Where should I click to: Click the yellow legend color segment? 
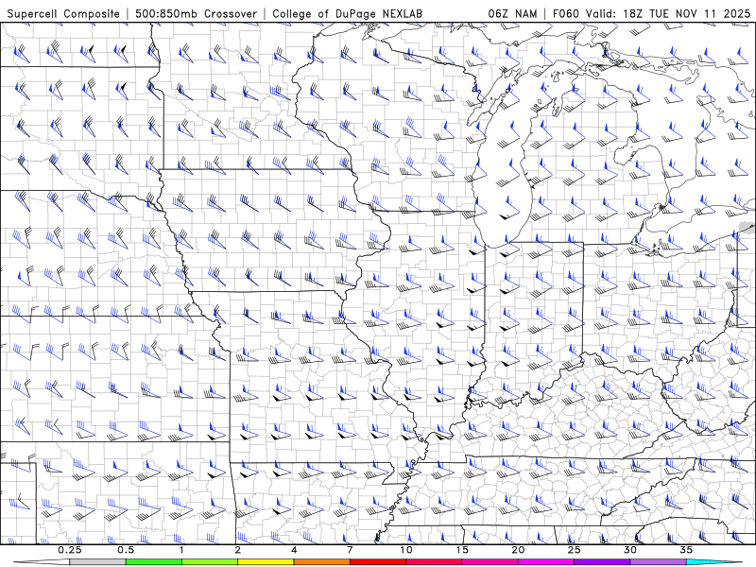266,562
